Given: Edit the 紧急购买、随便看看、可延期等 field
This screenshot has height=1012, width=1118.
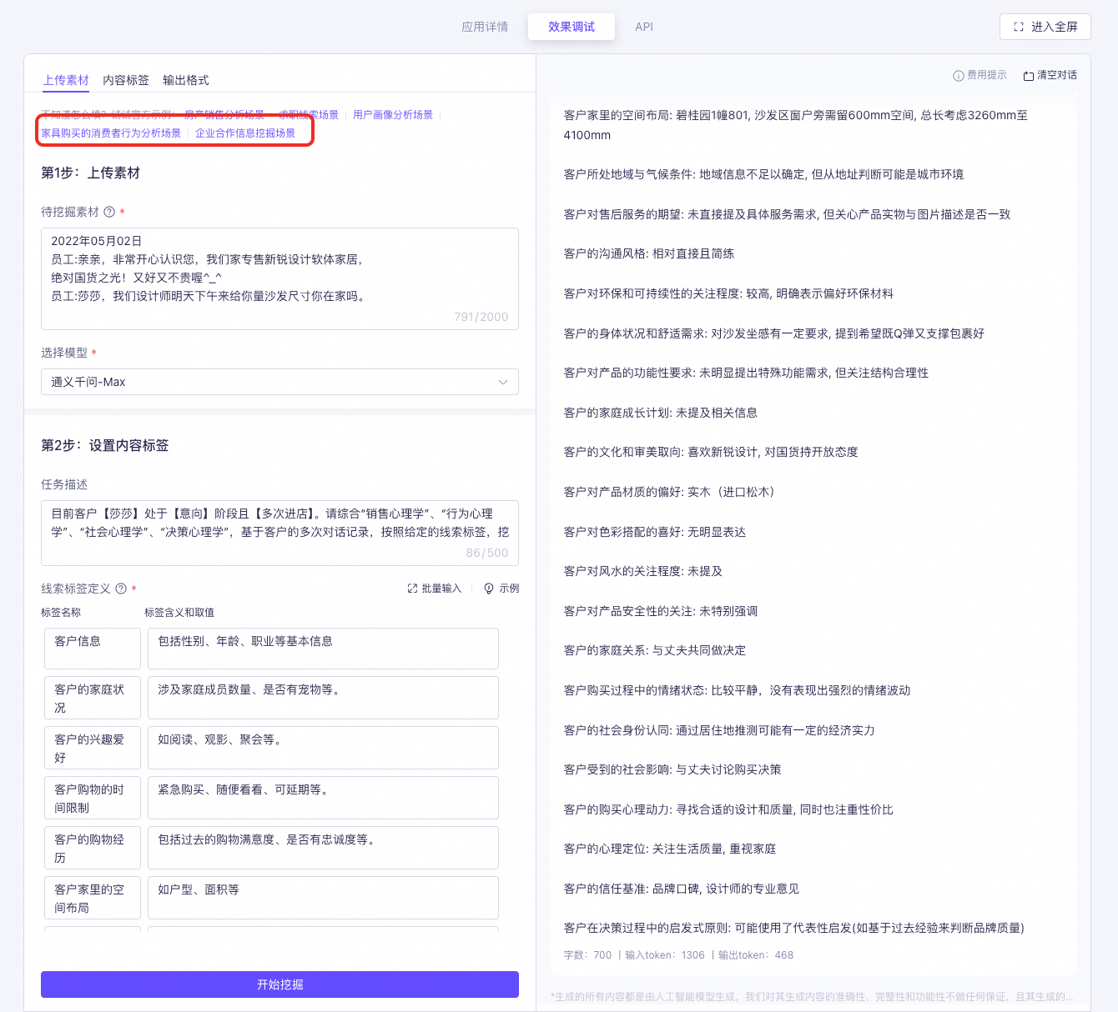Looking at the screenshot, I should point(323,798).
